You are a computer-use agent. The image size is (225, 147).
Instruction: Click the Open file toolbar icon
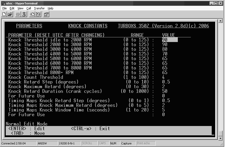point(10,15)
